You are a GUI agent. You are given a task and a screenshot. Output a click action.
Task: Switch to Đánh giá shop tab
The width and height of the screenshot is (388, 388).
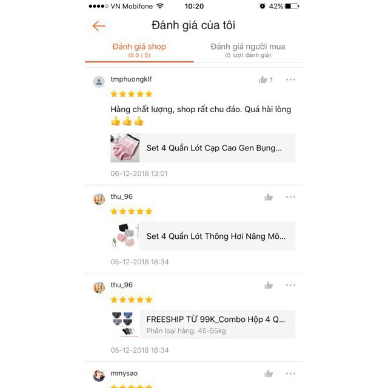point(139,50)
